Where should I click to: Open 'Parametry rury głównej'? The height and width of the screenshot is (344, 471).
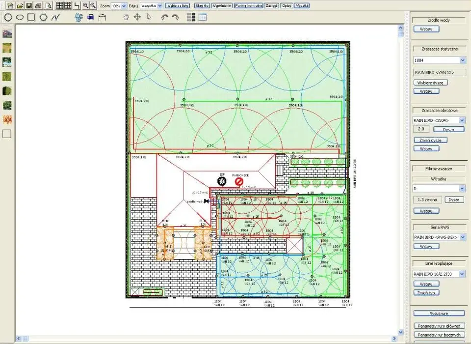(x=439, y=326)
